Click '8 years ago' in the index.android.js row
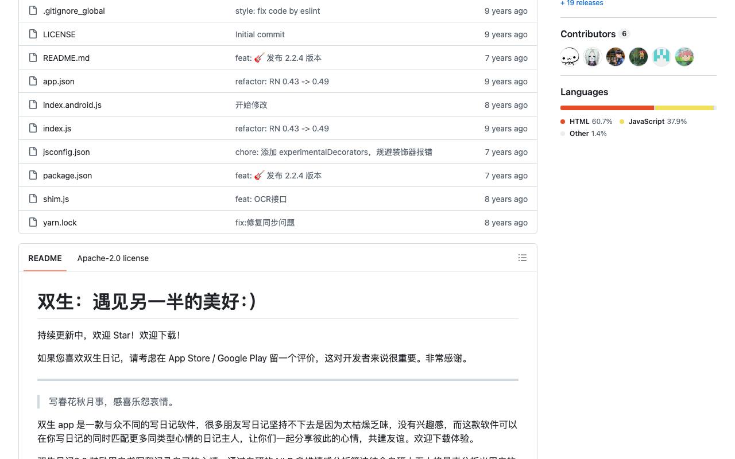 click(506, 105)
